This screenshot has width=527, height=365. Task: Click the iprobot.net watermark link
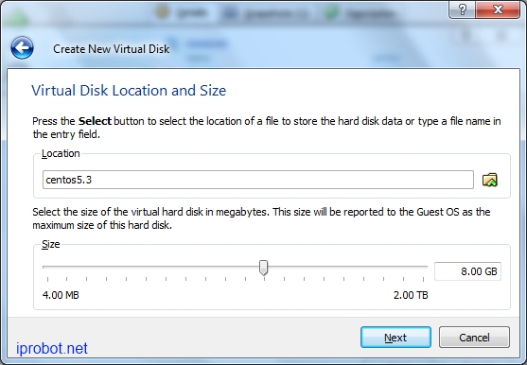click(52, 348)
